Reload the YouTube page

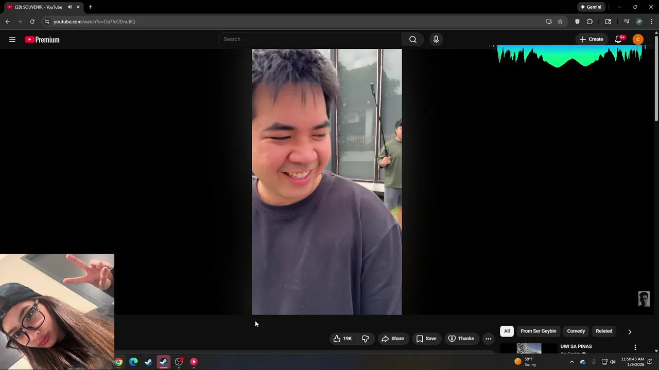tap(32, 22)
